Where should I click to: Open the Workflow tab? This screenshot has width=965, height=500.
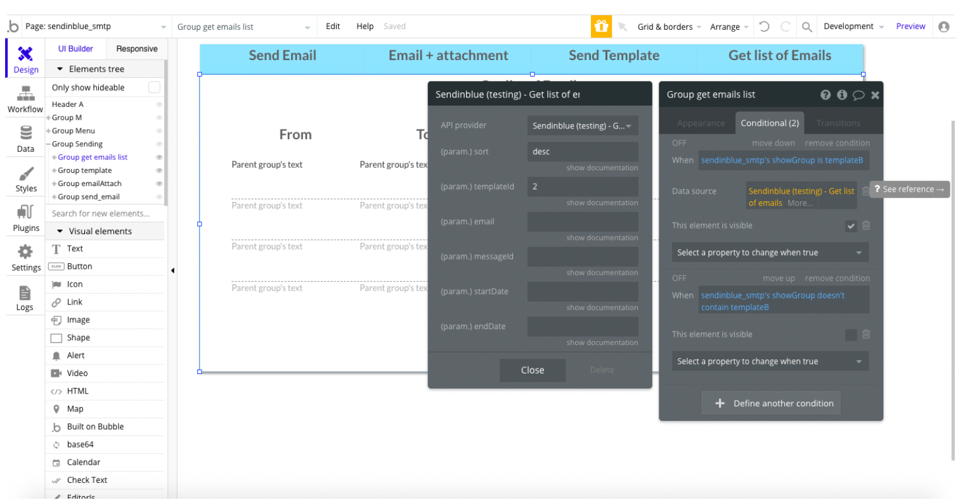coord(25,99)
